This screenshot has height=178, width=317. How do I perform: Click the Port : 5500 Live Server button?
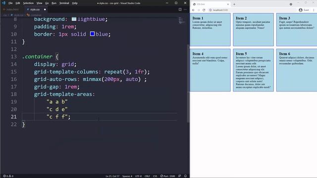pos(167,176)
